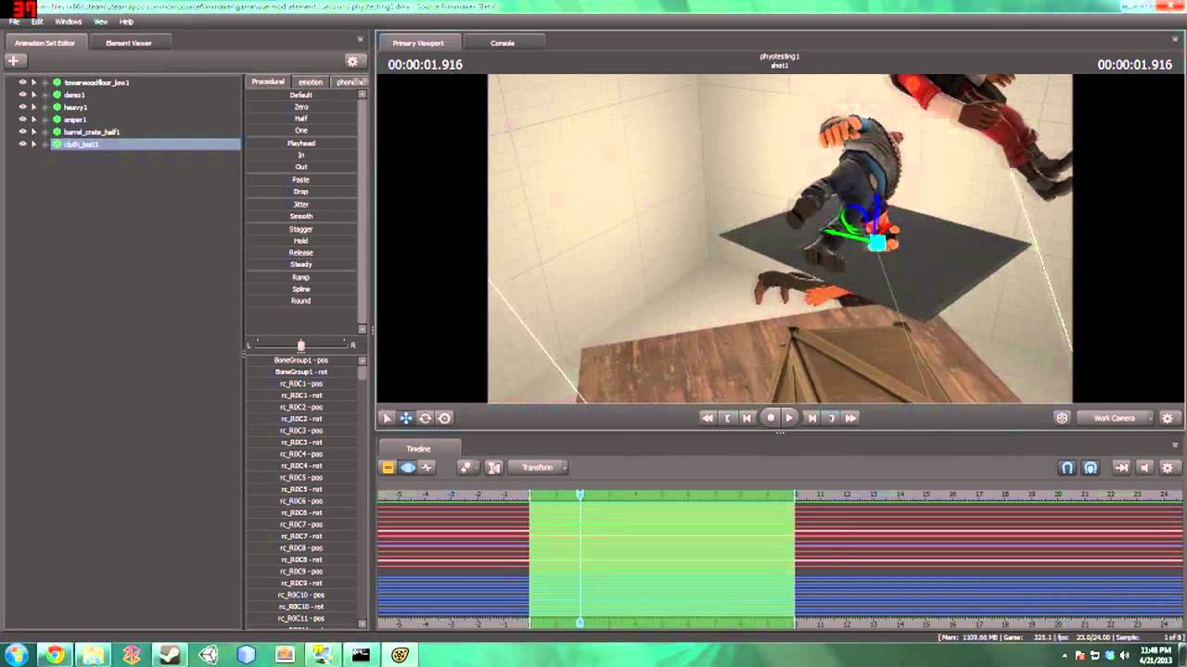Apply the Smooth procedural preset
This screenshot has height=667, width=1187.
(301, 216)
